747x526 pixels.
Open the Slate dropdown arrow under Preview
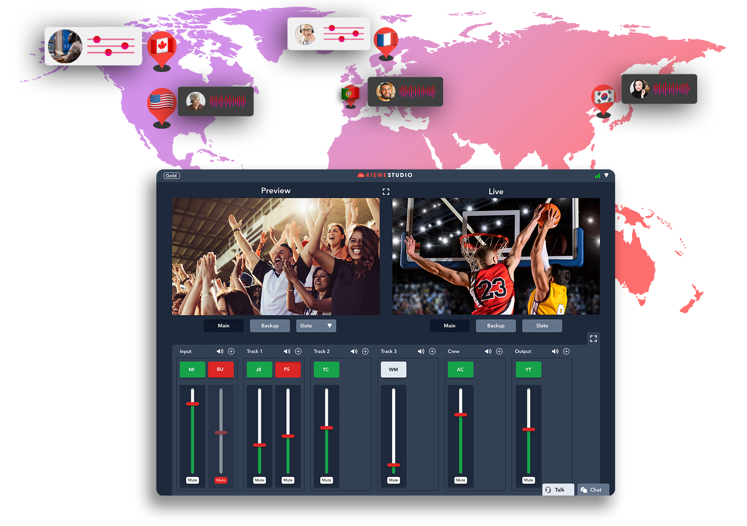click(330, 326)
